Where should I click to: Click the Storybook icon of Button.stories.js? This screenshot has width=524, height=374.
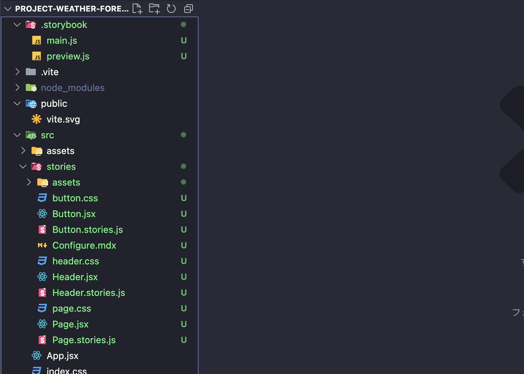pos(42,230)
